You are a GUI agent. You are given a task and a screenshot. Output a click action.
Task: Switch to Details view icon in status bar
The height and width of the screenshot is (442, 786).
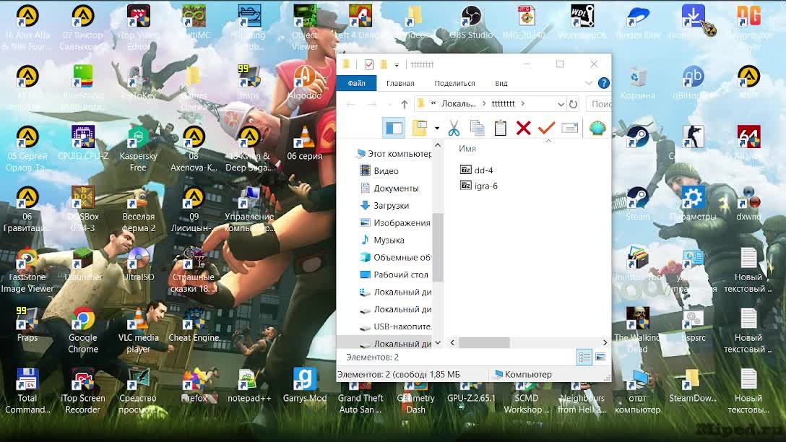584,357
